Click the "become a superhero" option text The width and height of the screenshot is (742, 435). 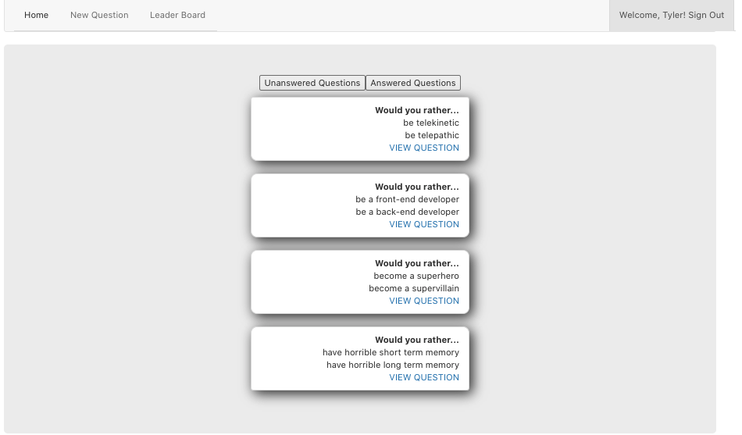(x=416, y=276)
